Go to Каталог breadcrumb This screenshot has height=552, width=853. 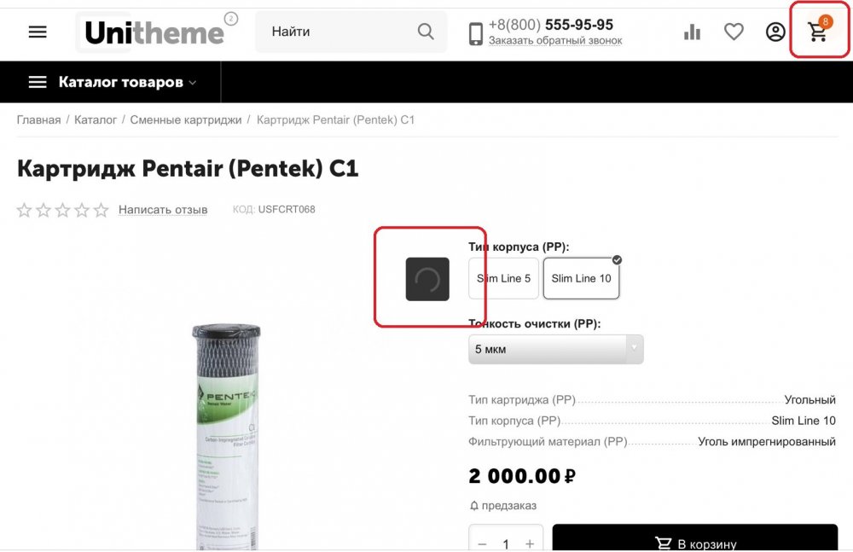[96, 119]
